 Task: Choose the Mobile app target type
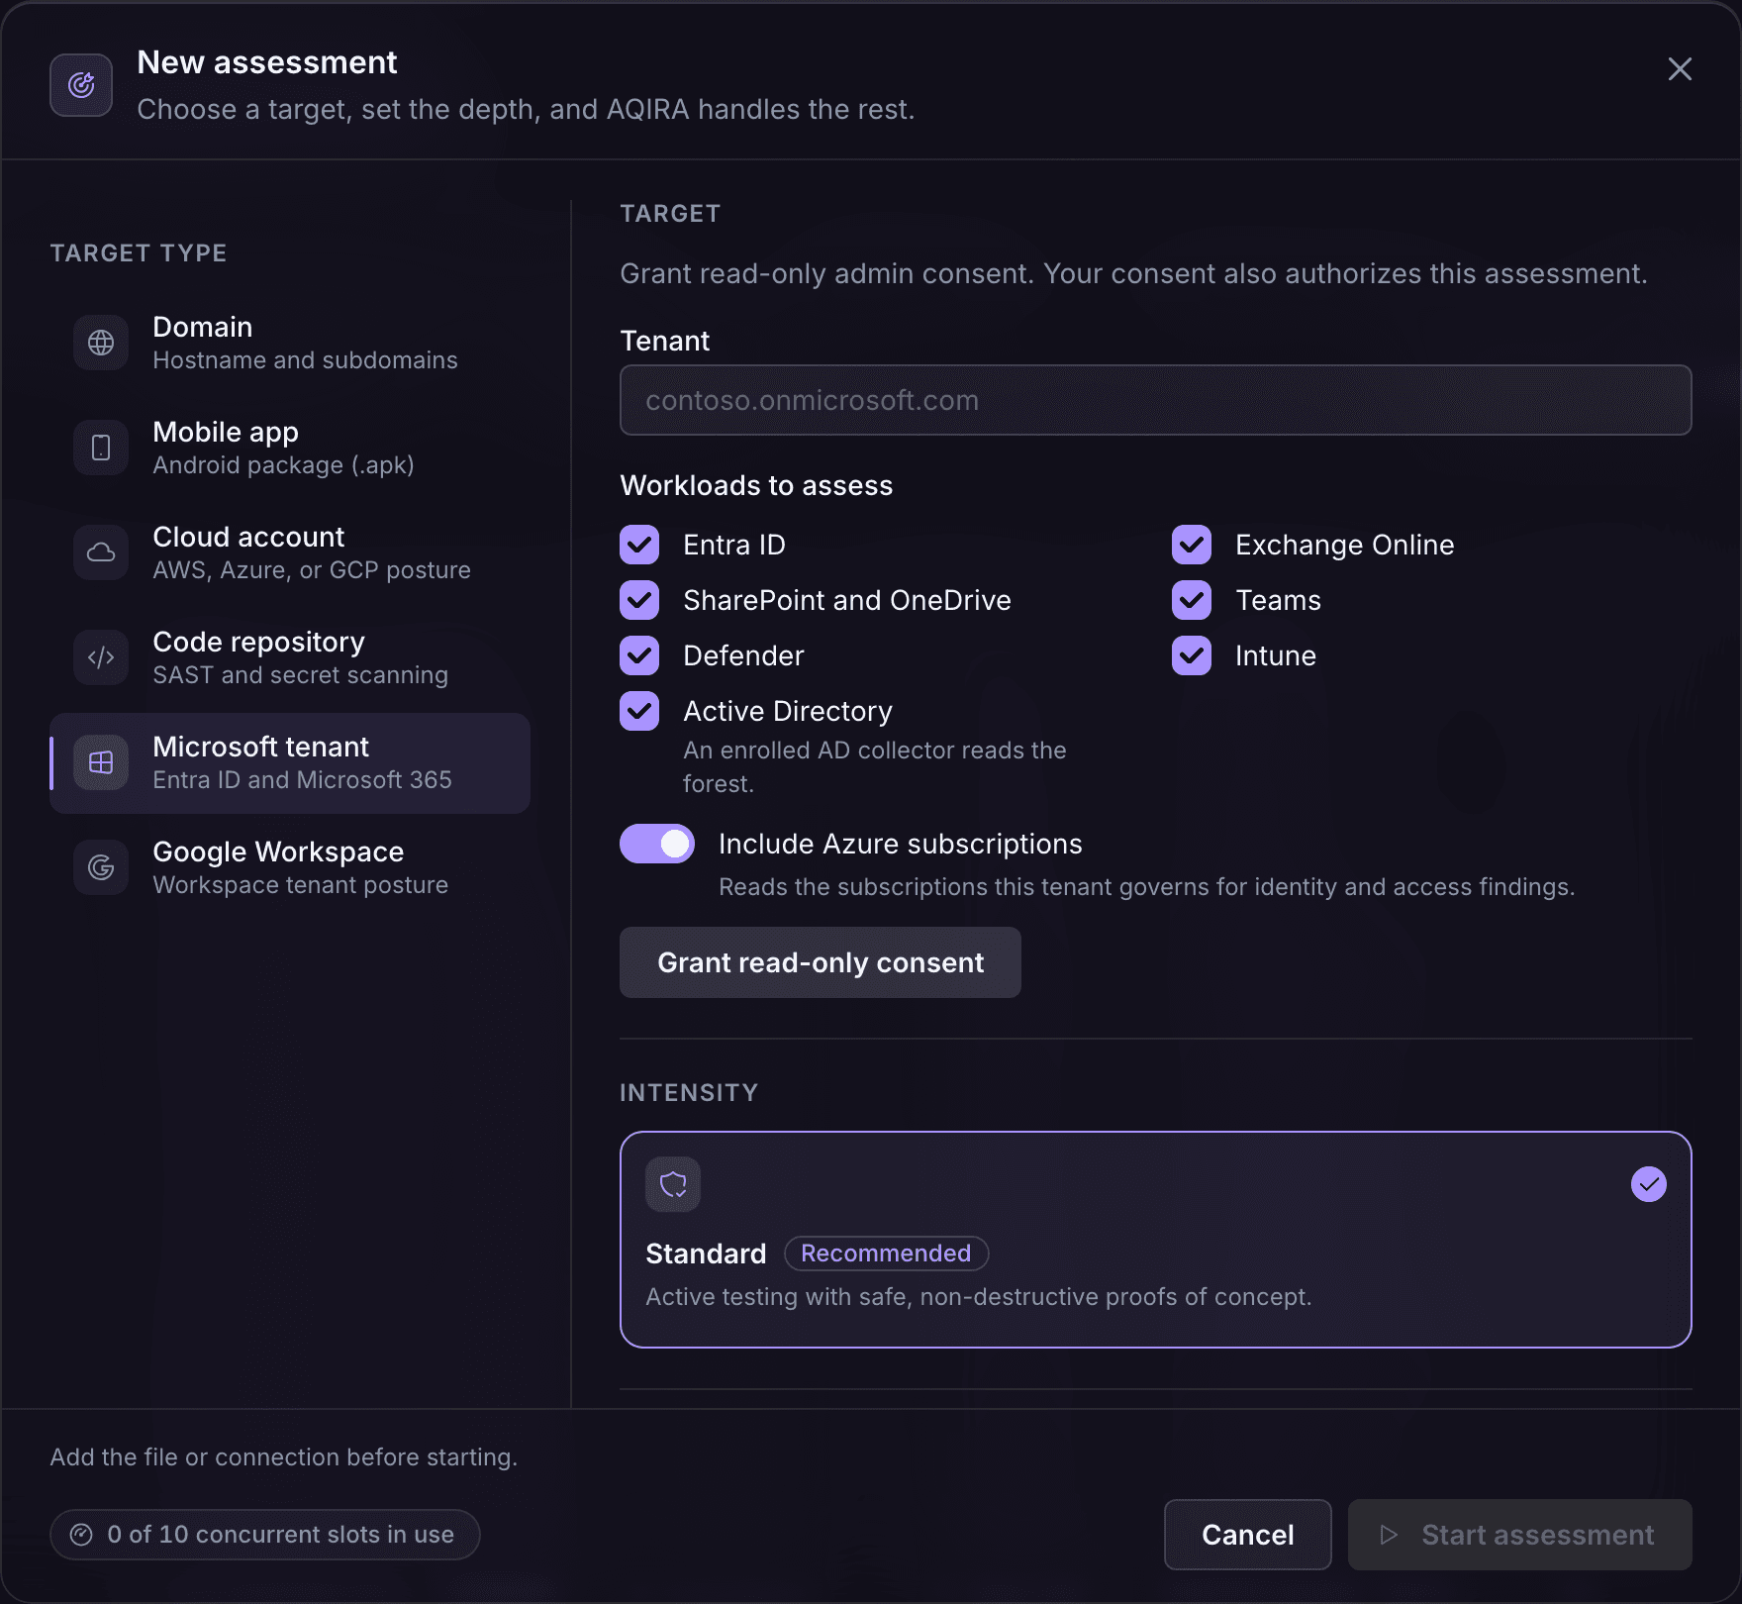(290, 448)
